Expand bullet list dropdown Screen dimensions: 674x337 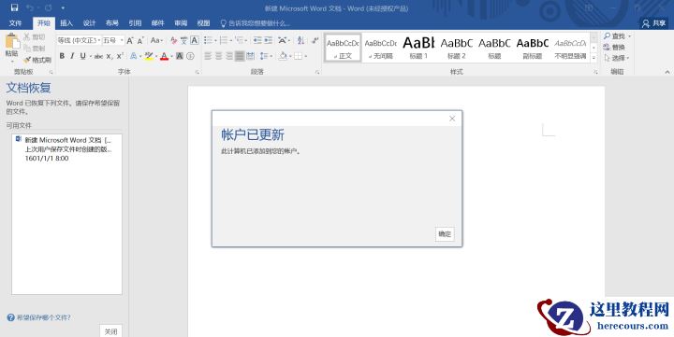click(x=216, y=40)
